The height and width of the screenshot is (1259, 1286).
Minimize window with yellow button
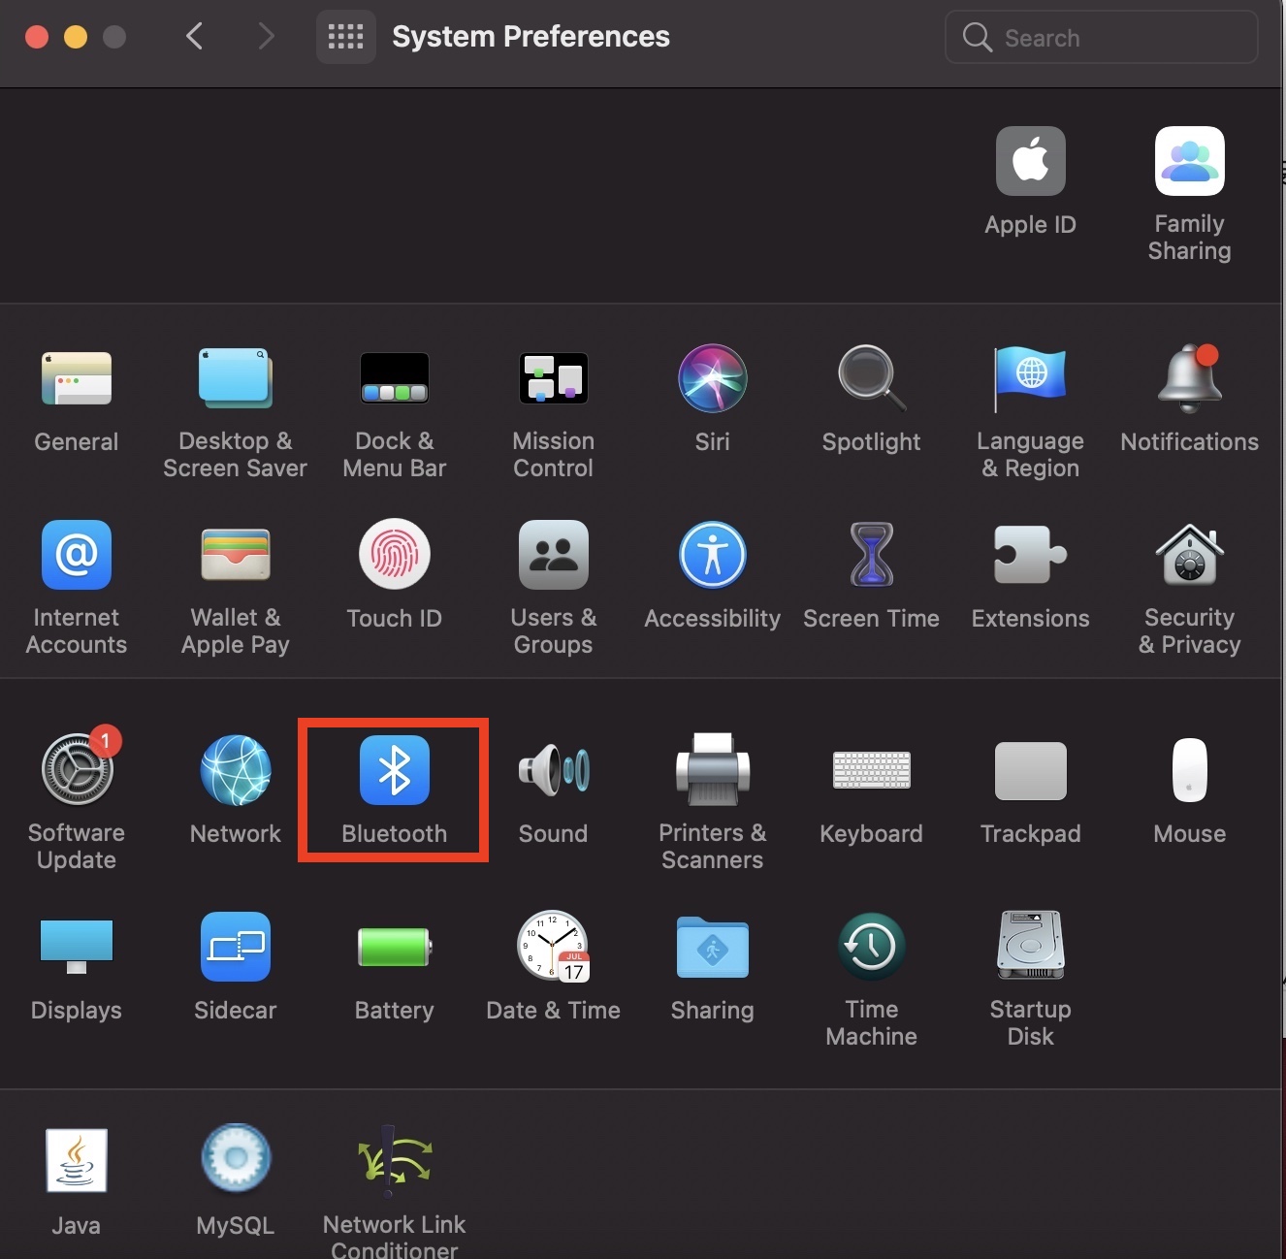click(x=76, y=37)
